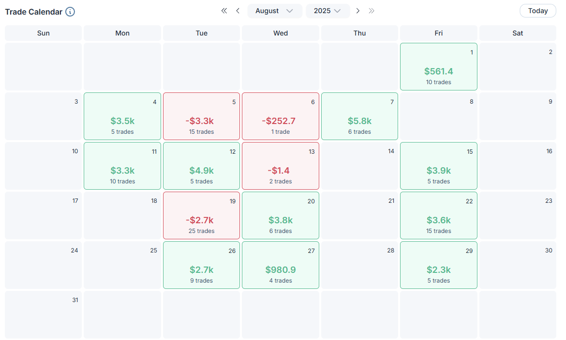The width and height of the screenshot is (566, 340).
Task: Select August 12 cell showing $4.9k
Action: (201, 166)
